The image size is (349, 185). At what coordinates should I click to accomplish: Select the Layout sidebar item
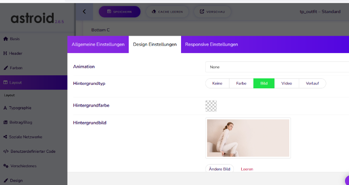34,82
